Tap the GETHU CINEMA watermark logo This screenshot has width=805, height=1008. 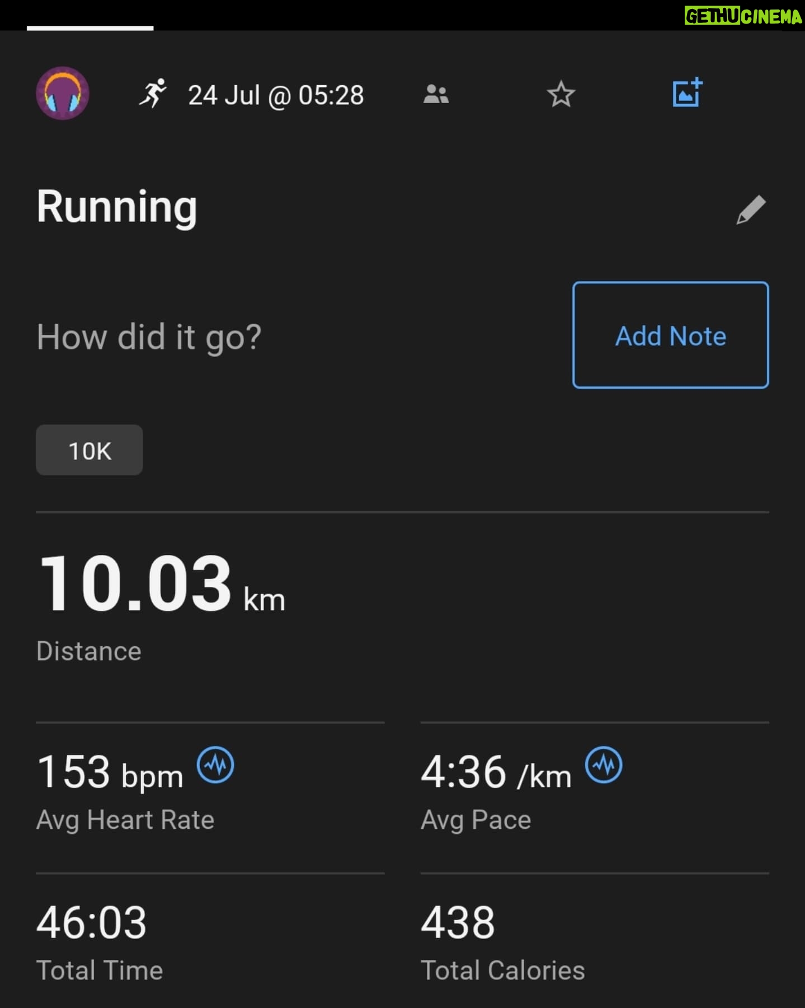pyautogui.click(x=743, y=16)
